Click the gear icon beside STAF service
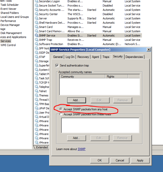Image resolution: width=163 pixels, height=172 pixels. (x=37, y=57)
